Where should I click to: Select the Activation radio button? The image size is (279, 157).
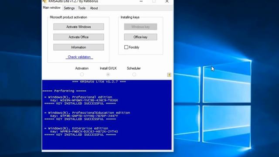(x=82, y=75)
